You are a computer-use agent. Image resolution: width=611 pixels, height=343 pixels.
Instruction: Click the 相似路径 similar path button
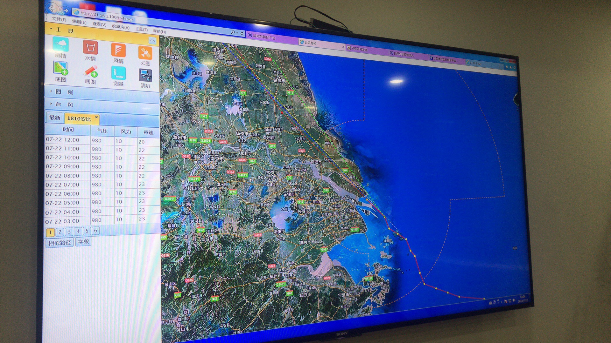point(60,243)
